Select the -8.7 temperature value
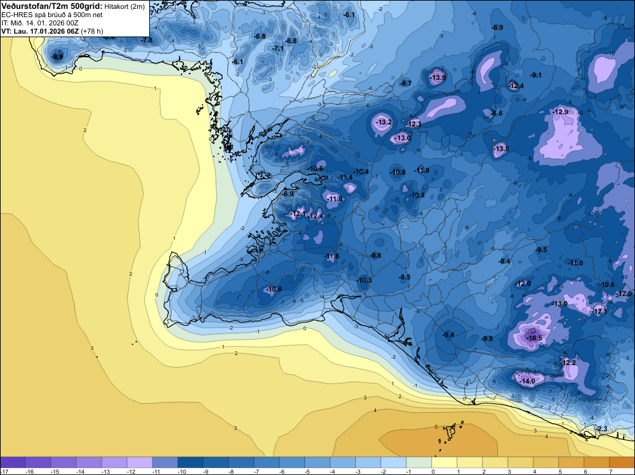Viewport: 635px width, 475px height. click(406, 83)
